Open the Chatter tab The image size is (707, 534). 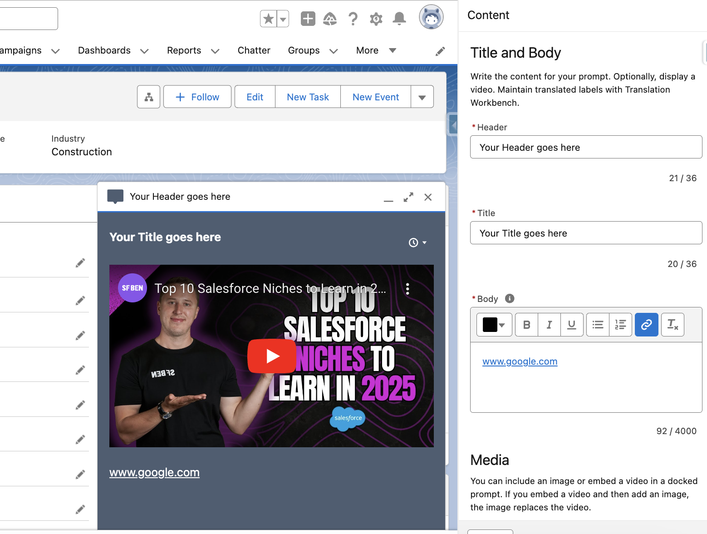click(254, 50)
